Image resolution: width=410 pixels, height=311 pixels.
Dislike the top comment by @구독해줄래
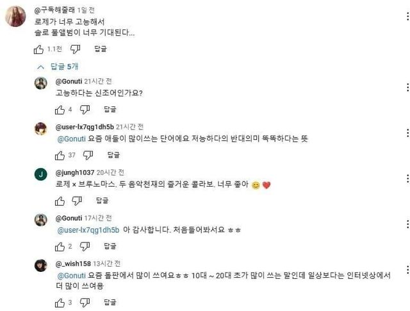[75, 49]
